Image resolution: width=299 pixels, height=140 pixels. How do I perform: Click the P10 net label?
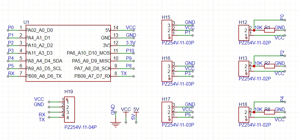coord(130,51)
